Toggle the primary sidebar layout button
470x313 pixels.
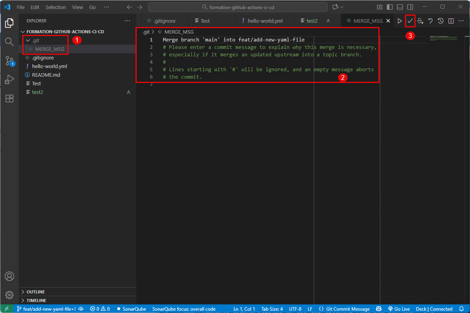click(389, 7)
